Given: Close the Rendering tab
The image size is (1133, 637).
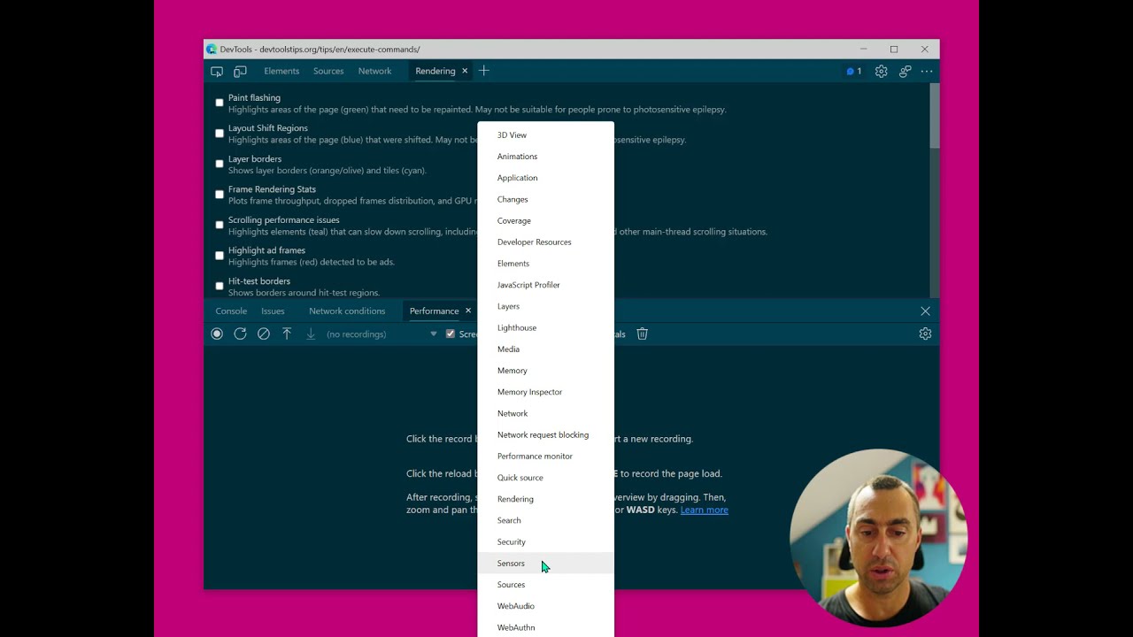Looking at the screenshot, I should click(464, 71).
